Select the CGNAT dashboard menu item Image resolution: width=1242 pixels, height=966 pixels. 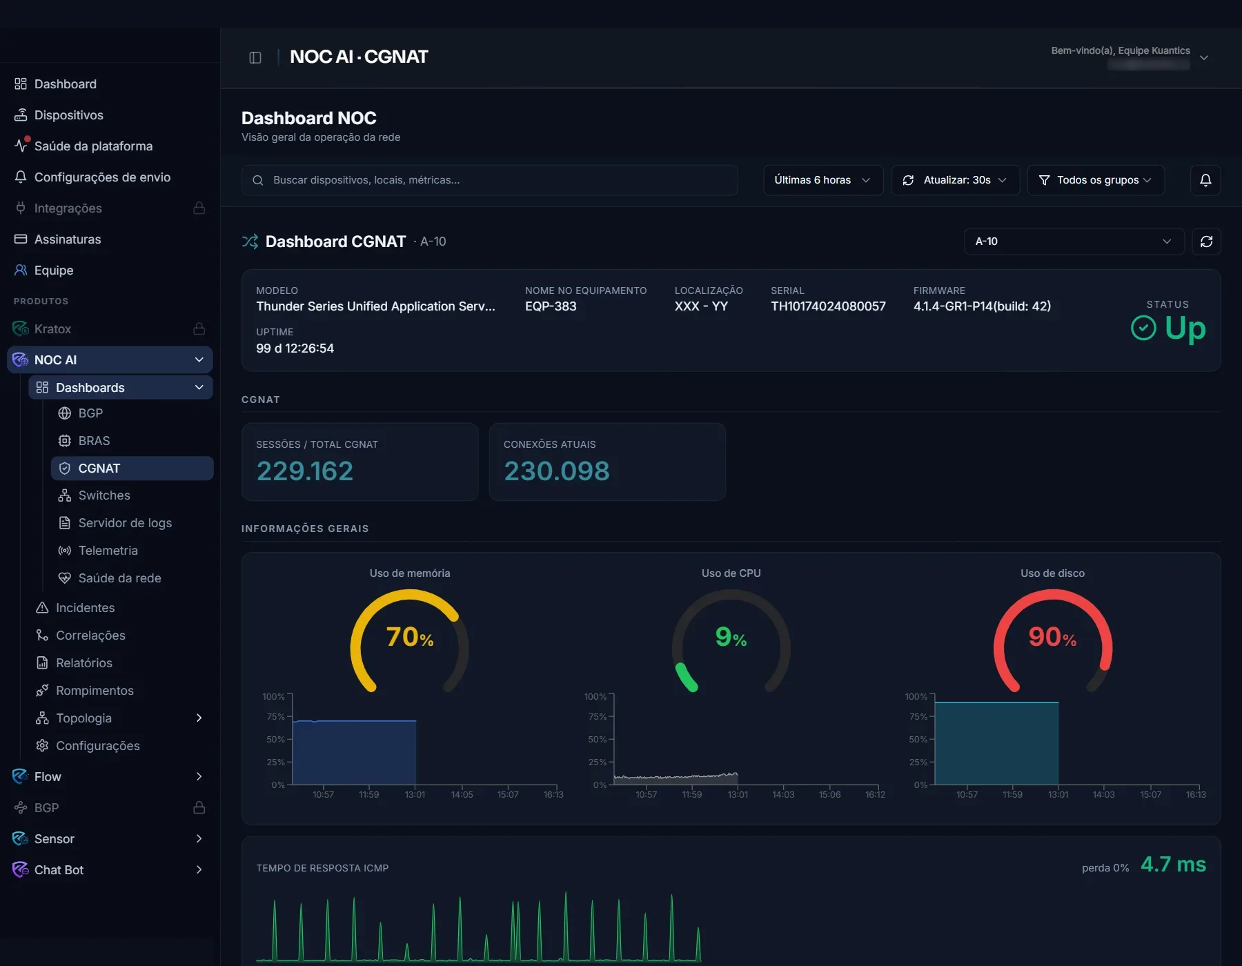click(x=132, y=469)
